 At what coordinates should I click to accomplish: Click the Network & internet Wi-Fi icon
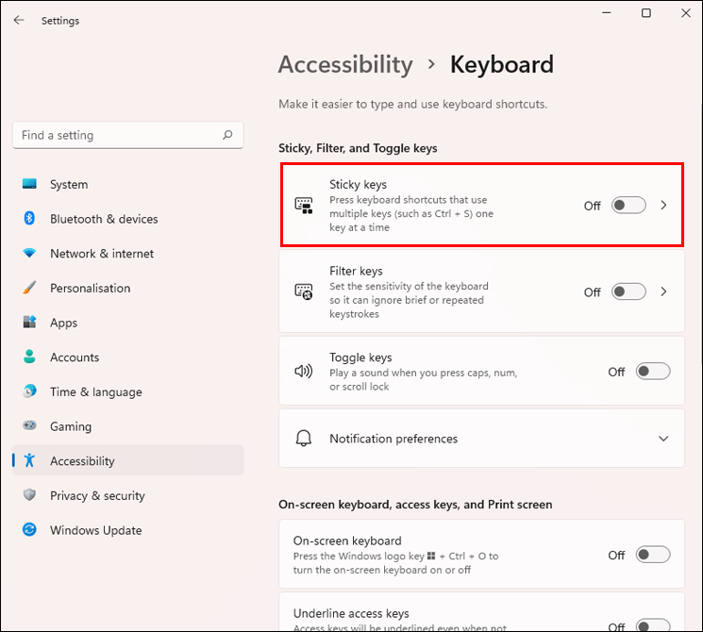pos(29,254)
